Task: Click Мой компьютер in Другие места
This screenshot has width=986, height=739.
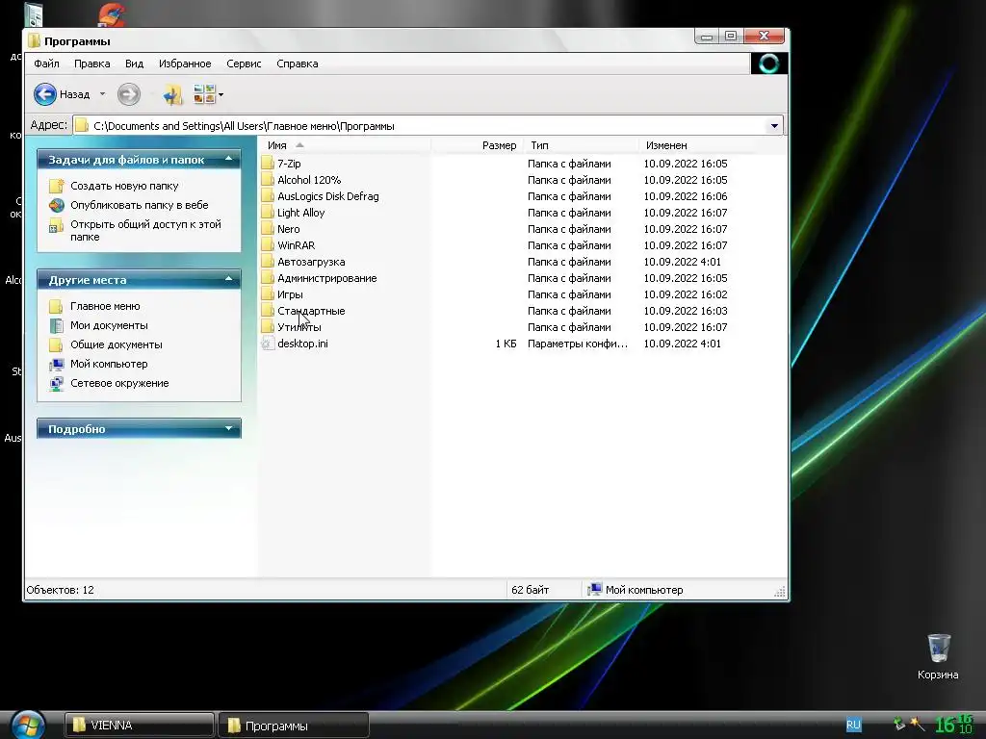Action: click(110, 364)
